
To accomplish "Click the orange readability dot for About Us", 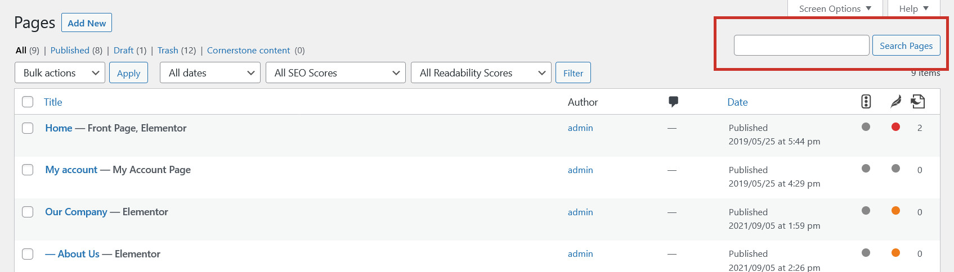I will point(895,253).
